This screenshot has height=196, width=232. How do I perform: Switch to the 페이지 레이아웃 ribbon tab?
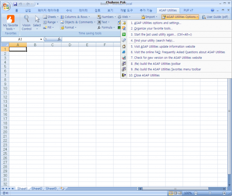point(48,10)
